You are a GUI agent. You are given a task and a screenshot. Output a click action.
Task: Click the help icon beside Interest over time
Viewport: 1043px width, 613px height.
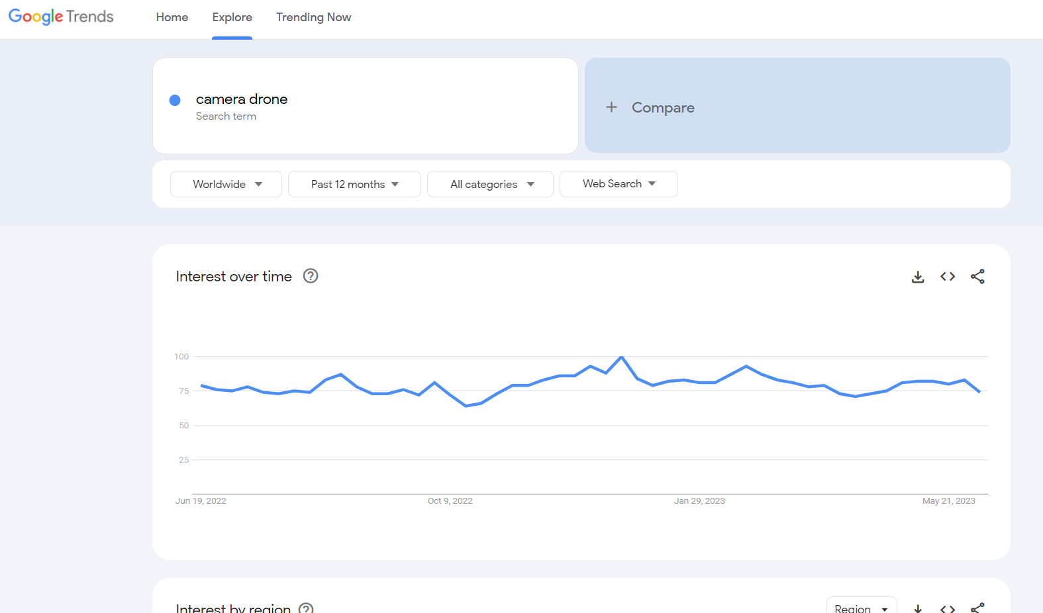click(311, 276)
